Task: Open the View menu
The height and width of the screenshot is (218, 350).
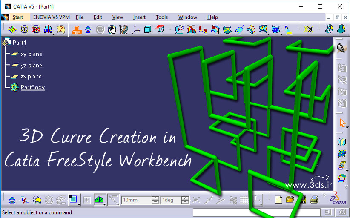Action: coord(118,17)
